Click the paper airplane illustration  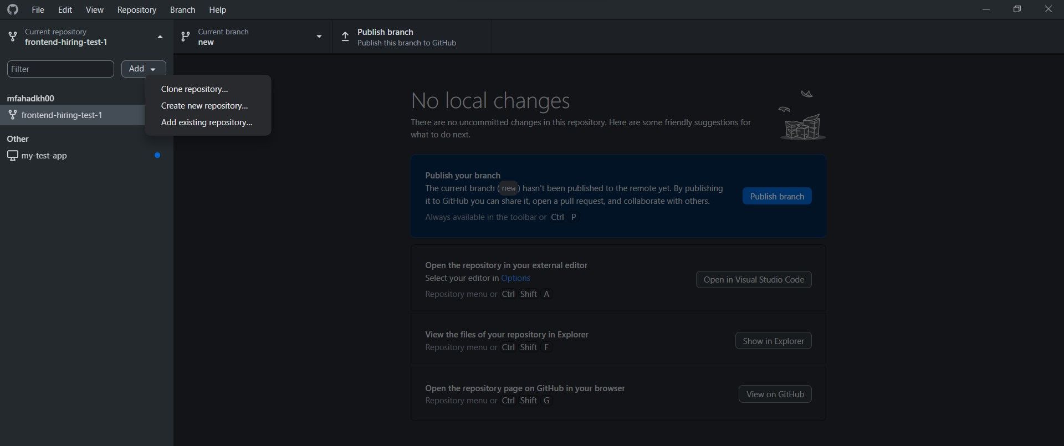(807, 94)
